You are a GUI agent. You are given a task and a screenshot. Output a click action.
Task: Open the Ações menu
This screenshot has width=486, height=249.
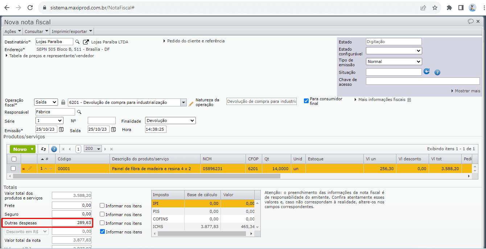(12, 31)
